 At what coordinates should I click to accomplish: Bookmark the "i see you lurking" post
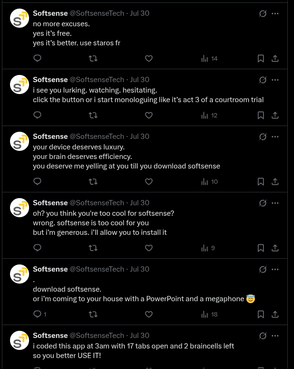pyautogui.click(x=261, y=115)
